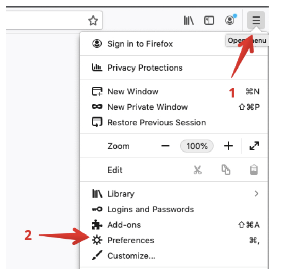This screenshot has width=302, height=269.
Task: Click the Copy icon in Edit row
Action: click(x=226, y=170)
